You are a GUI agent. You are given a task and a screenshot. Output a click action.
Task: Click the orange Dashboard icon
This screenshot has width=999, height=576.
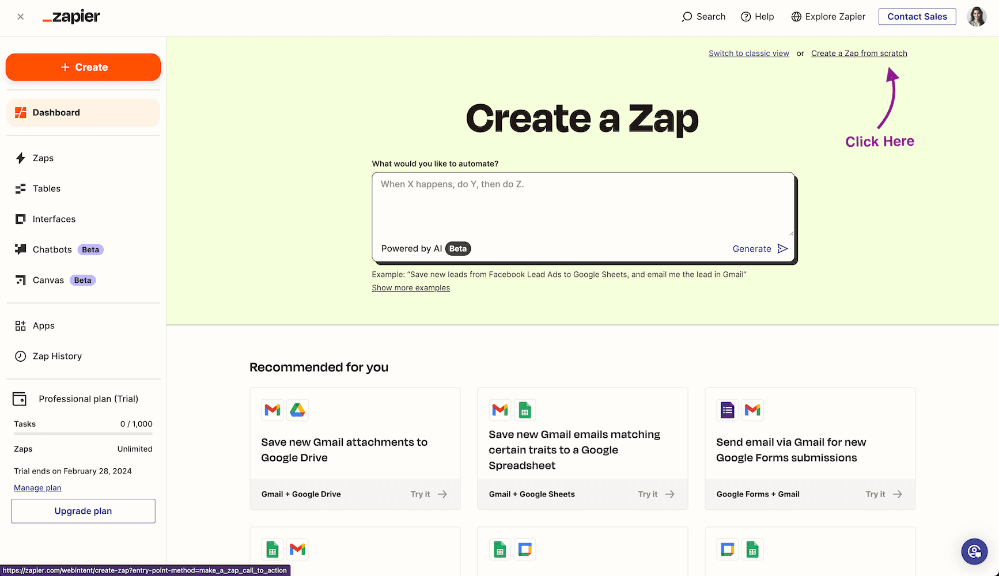(x=21, y=112)
